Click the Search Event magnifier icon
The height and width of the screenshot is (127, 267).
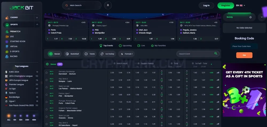[216, 54]
